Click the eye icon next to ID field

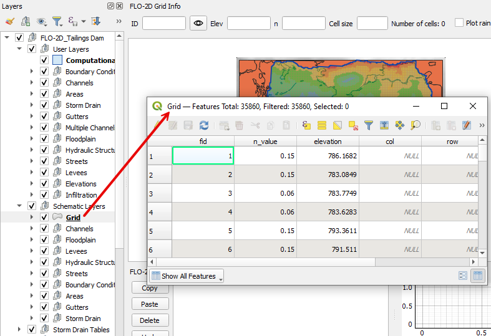click(x=198, y=24)
